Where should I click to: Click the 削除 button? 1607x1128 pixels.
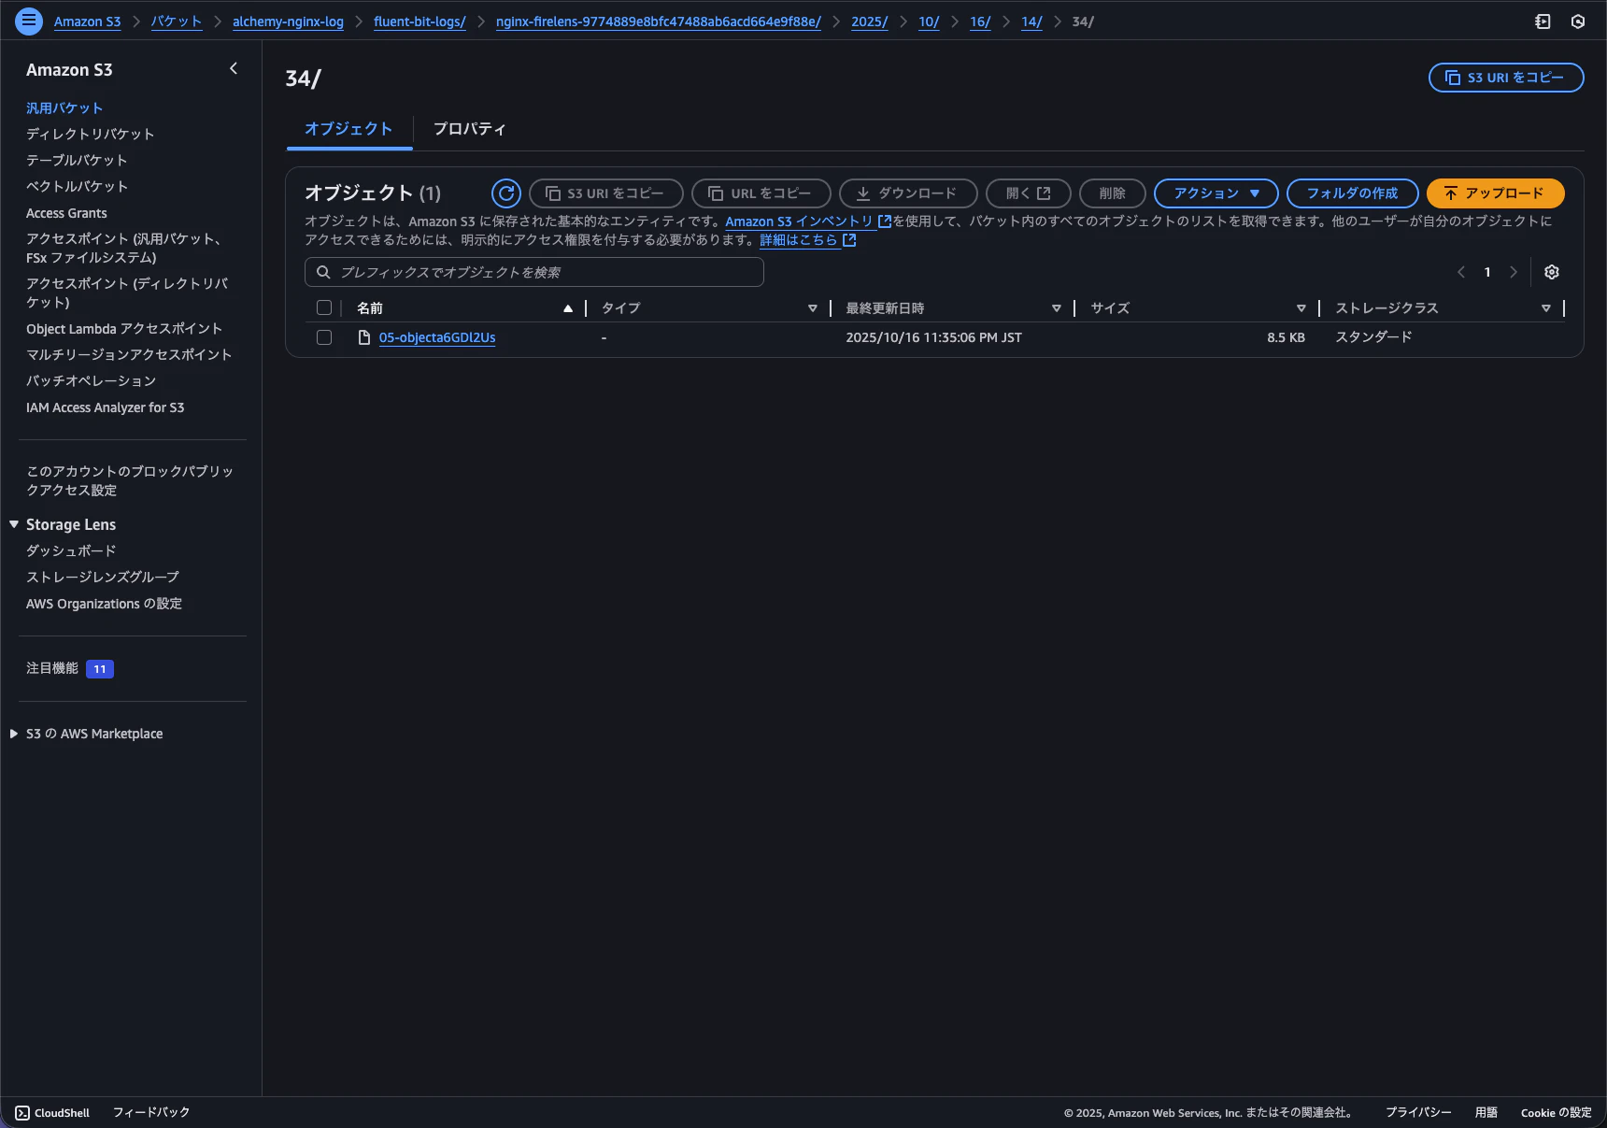coord(1112,193)
